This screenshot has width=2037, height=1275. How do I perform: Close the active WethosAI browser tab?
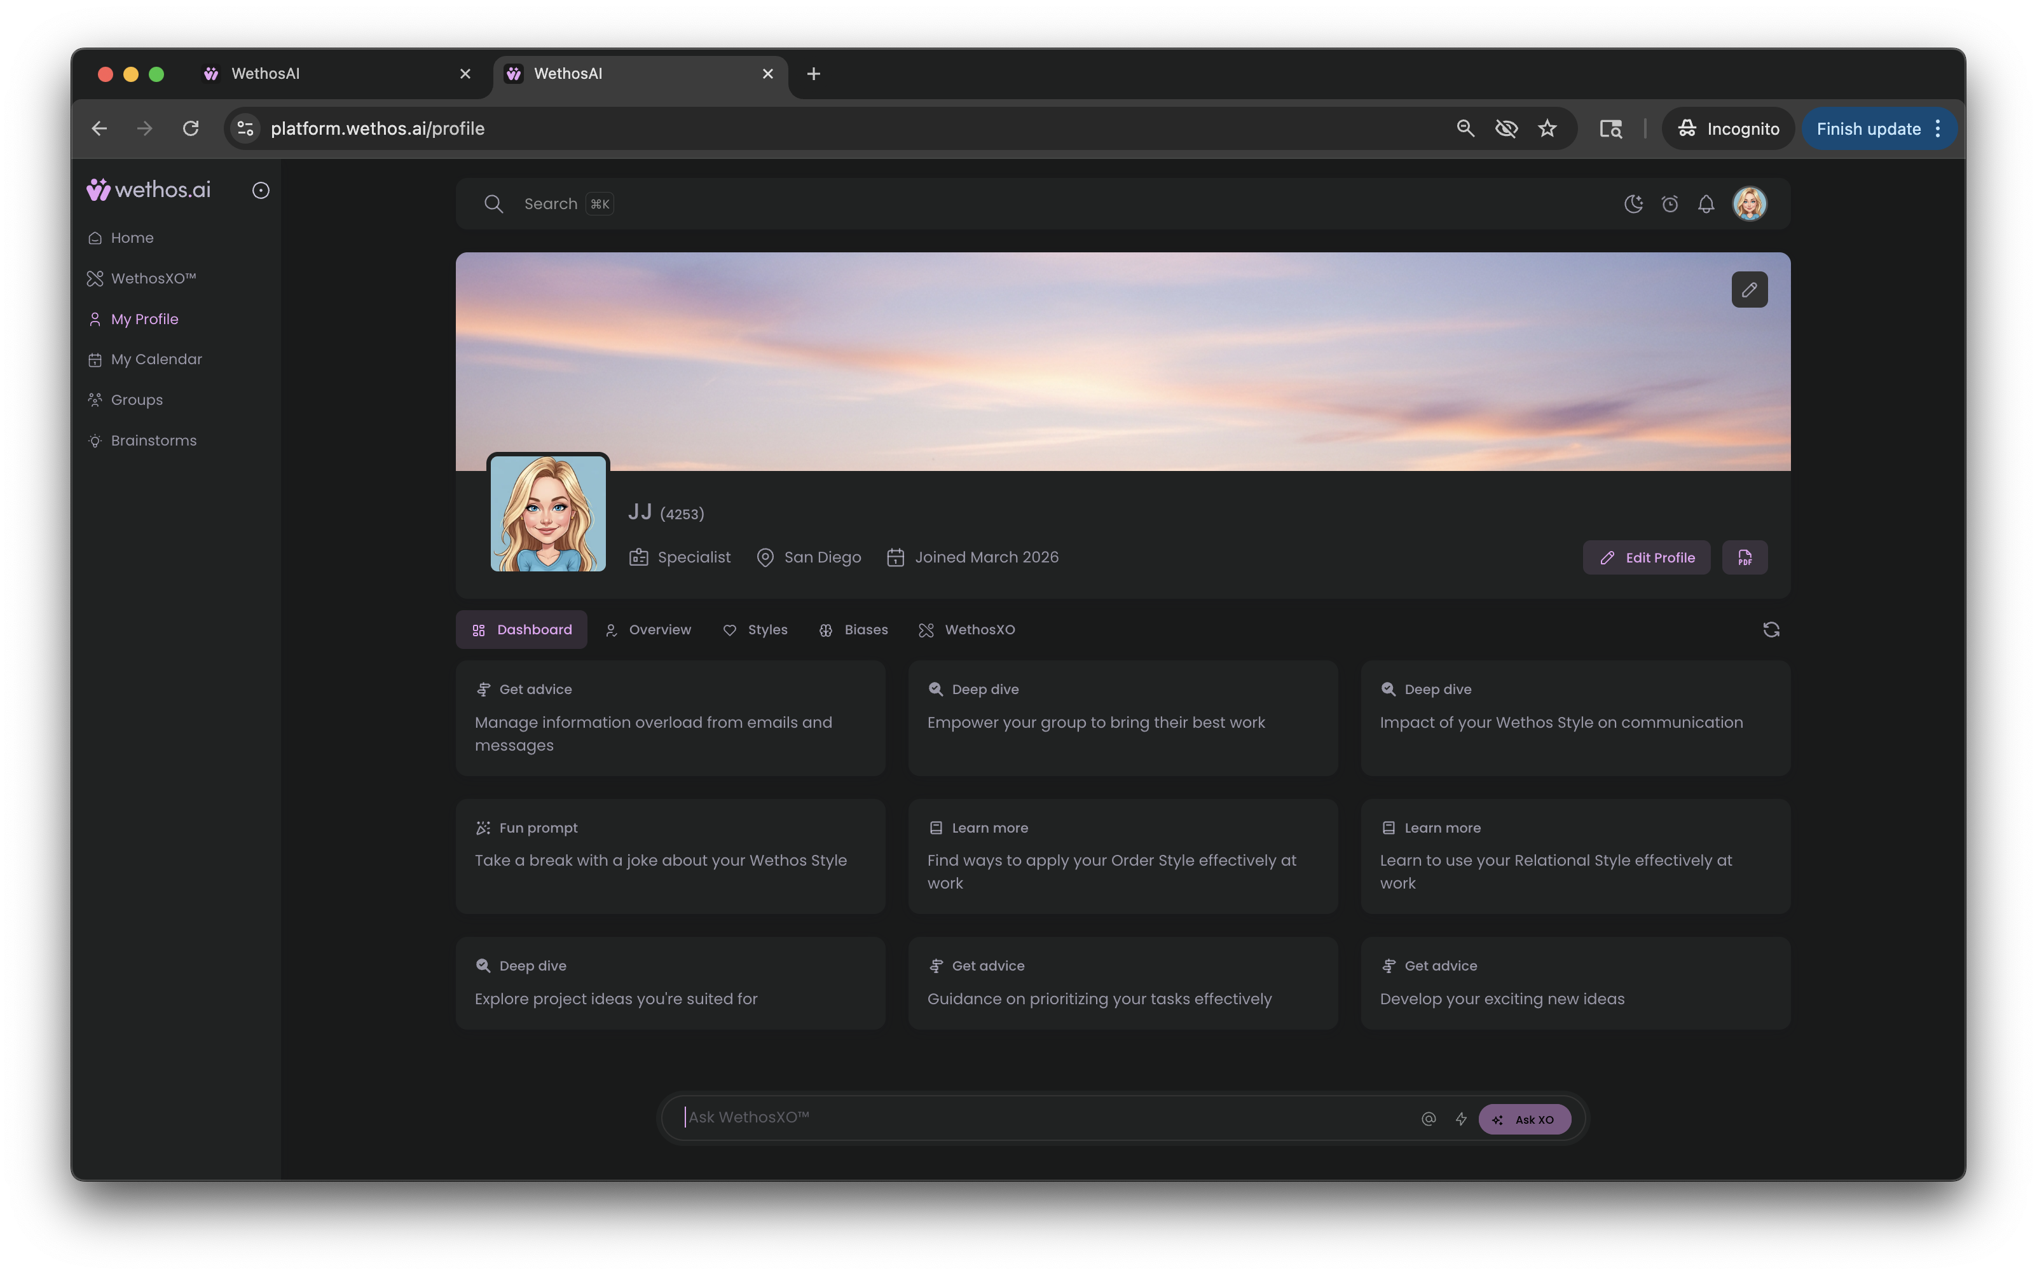point(767,74)
